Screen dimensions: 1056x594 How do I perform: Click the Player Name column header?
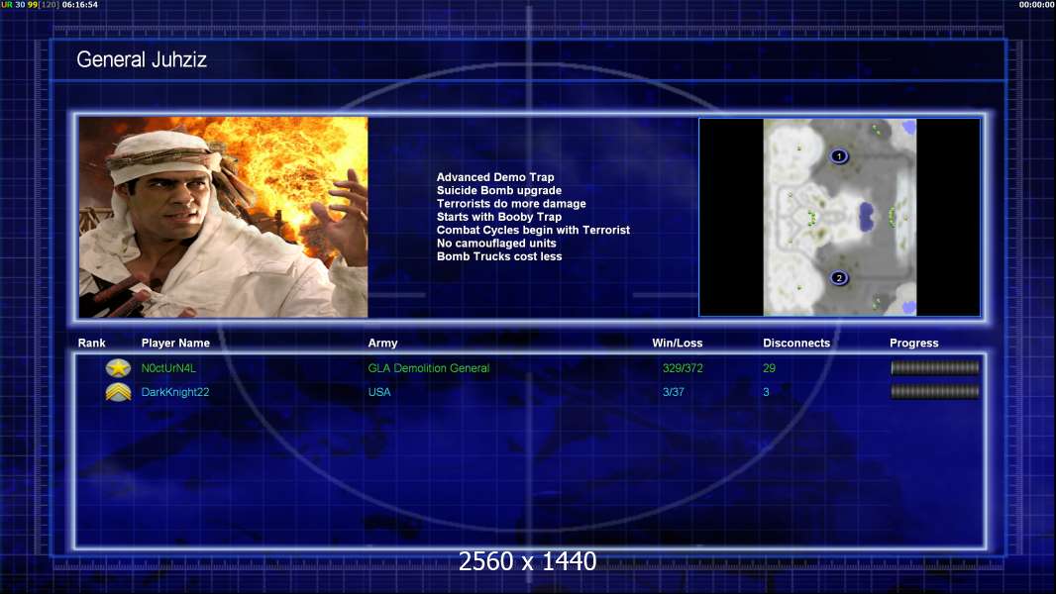click(175, 344)
